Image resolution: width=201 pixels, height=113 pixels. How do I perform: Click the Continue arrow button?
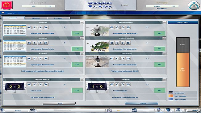click(194, 110)
